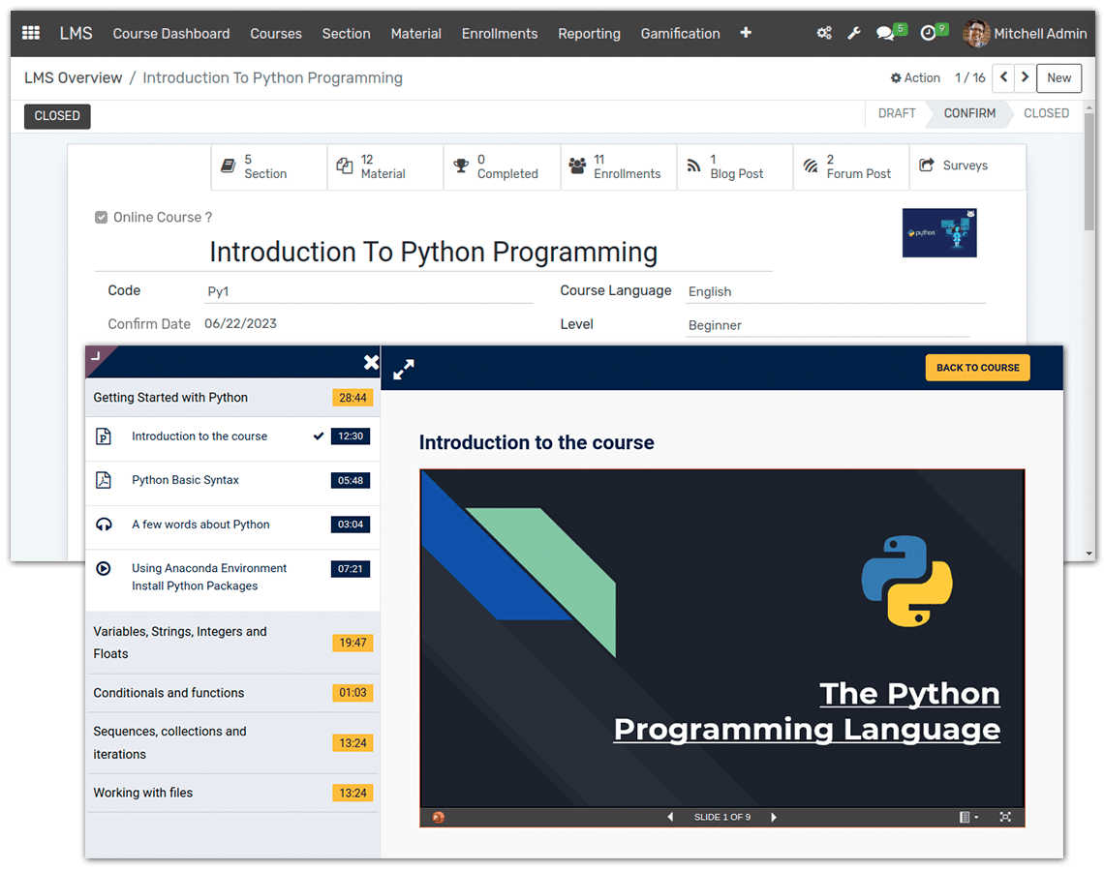Screen dimensions: 1104x871
Task: Toggle the Online Course checkbox
Action: coord(101,218)
